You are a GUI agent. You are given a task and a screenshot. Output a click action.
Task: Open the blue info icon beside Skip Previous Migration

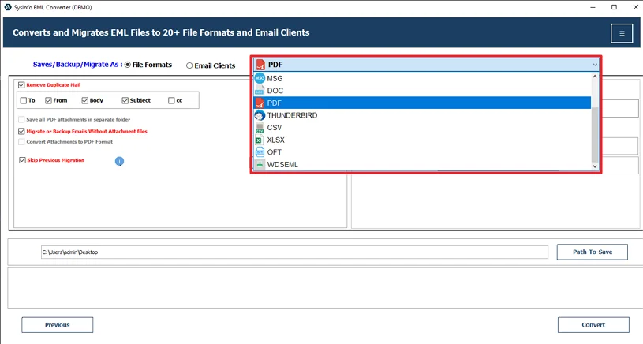coord(119,161)
